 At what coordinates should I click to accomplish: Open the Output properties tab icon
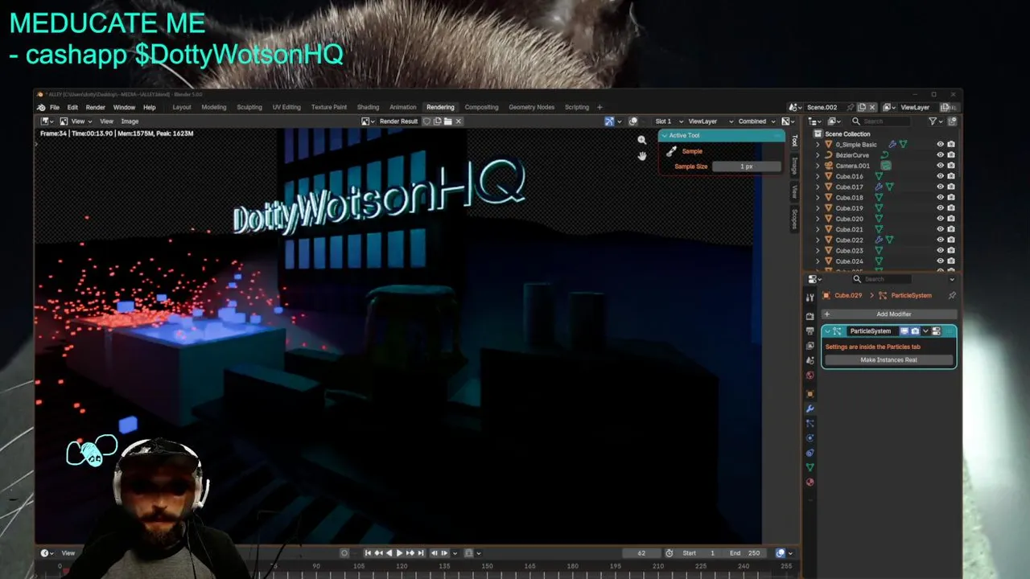tap(810, 331)
